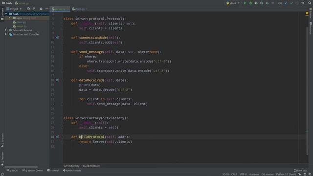313x176 pixels.
Task: Collapse the hash project root node
Action: point(6,14)
